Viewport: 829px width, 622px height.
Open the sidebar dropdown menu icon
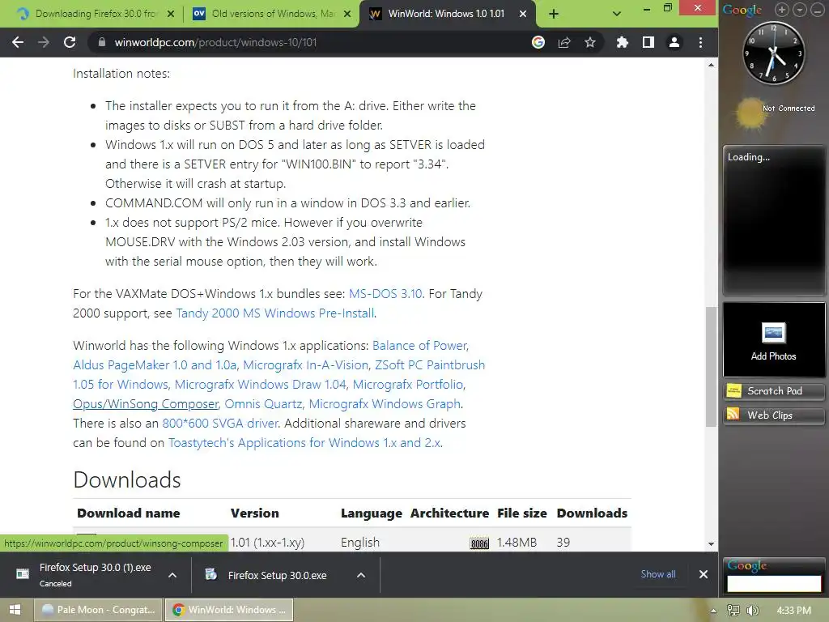(799, 9)
